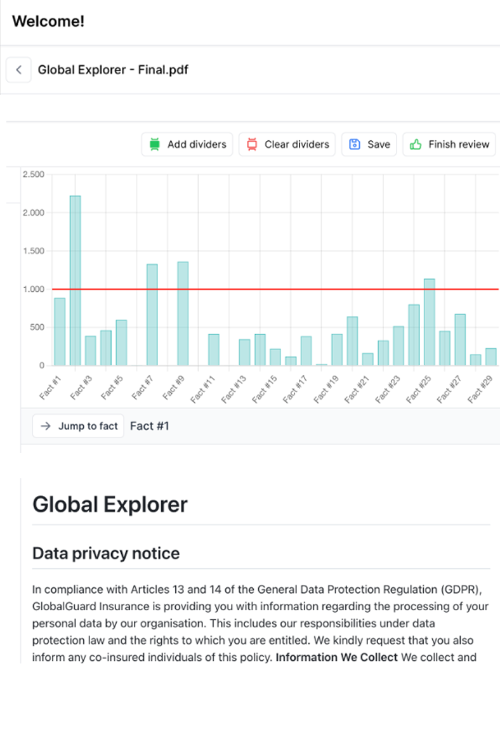
Task: Click the 'Information We Collect' bold text
Action: [x=337, y=657]
